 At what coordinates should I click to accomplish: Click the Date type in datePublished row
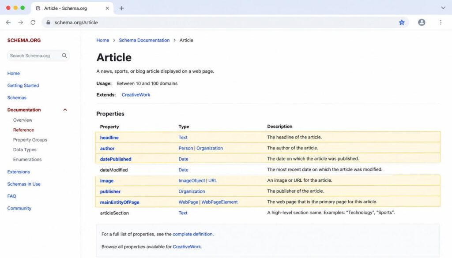click(x=183, y=159)
